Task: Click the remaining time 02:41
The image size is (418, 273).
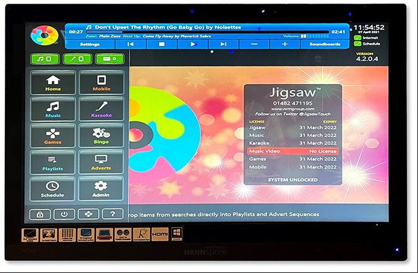Action: point(338,32)
